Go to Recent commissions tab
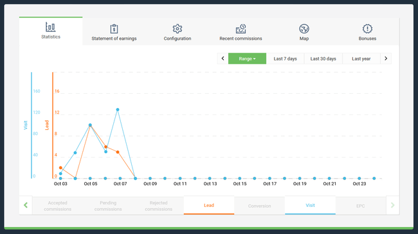The height and width of the screenshot is (234, 418). (x=241, y=32)
